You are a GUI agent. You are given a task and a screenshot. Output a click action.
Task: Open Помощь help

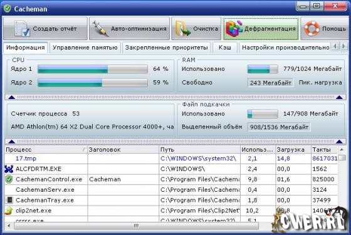coord(325,29)
